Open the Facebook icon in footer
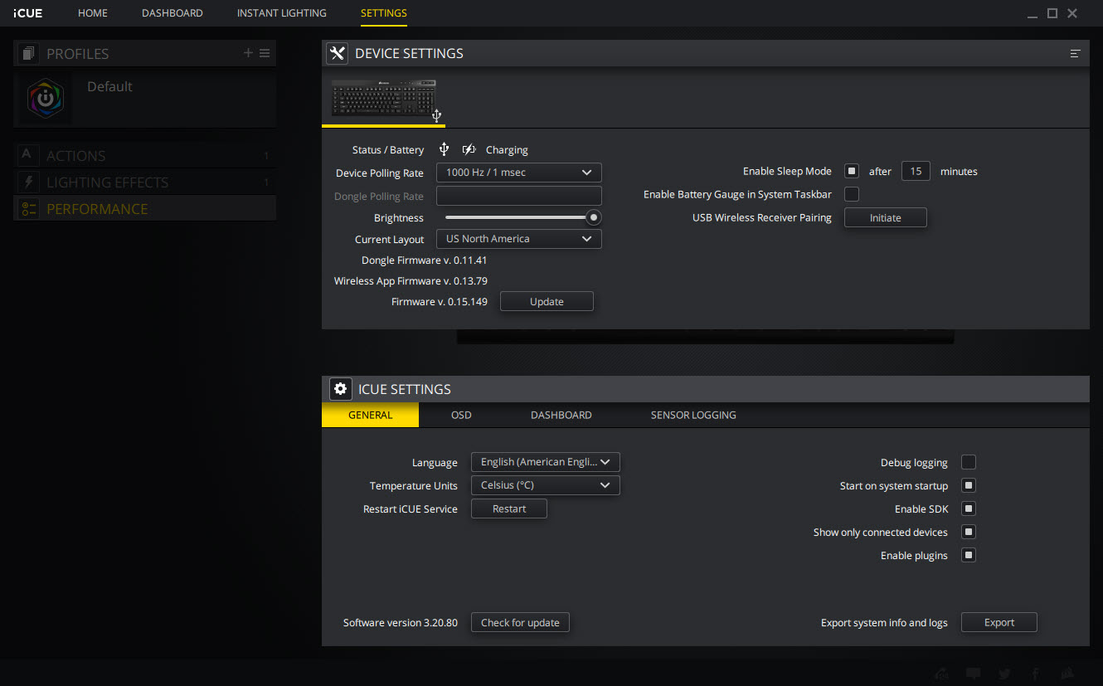The image size is (1103, 686). point(1035,674)
